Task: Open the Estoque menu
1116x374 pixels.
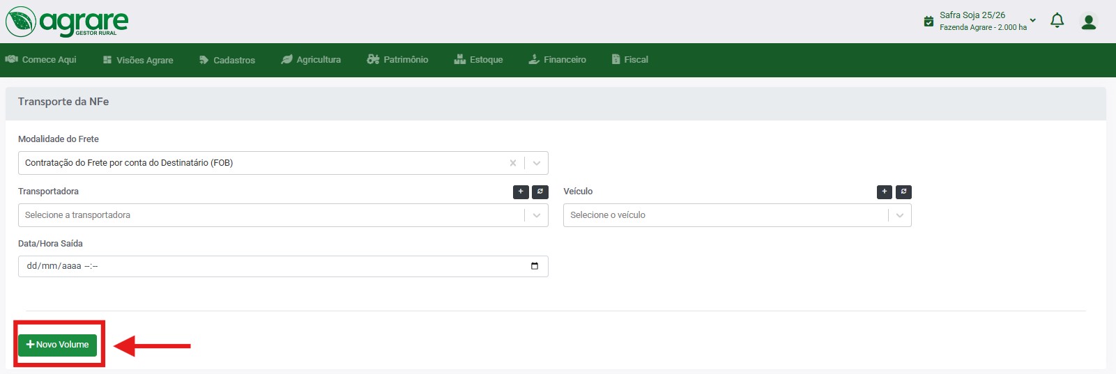Action: click(478, 60)
